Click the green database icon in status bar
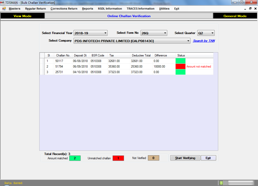The width and height of the screenshot is (258, 186). pyautogui.click(x=221, y=183)
